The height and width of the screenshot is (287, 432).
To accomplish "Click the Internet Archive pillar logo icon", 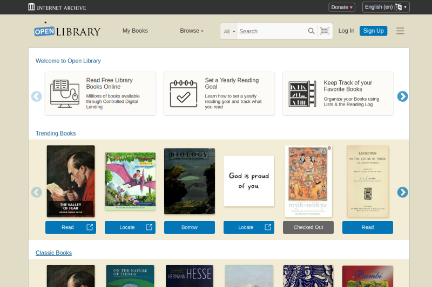I will (31, 7).
